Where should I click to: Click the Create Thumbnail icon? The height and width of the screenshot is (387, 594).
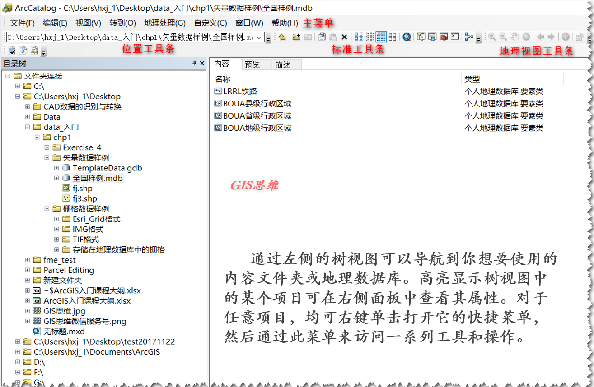coord(580,37)
